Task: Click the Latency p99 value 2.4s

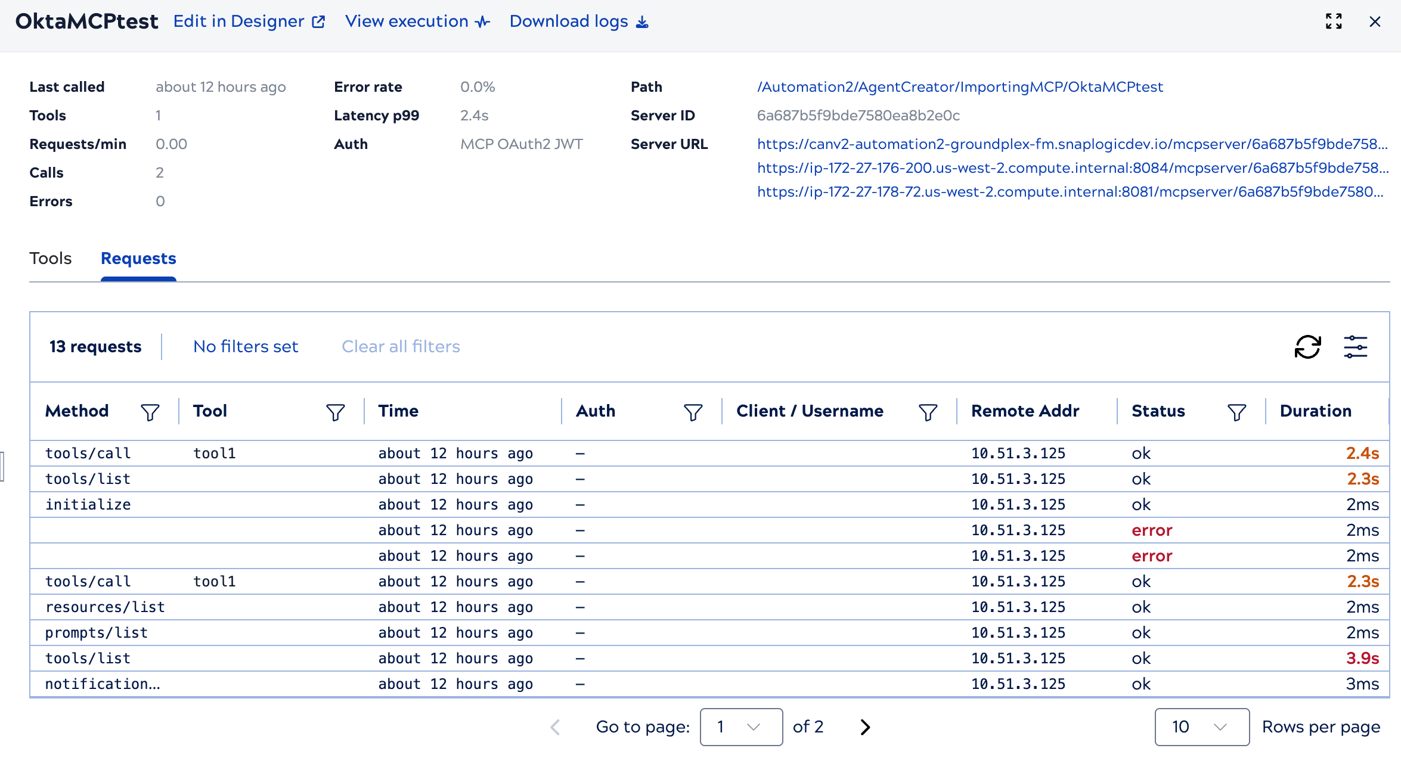Action: pyautogui.click(x=474, y=116)
